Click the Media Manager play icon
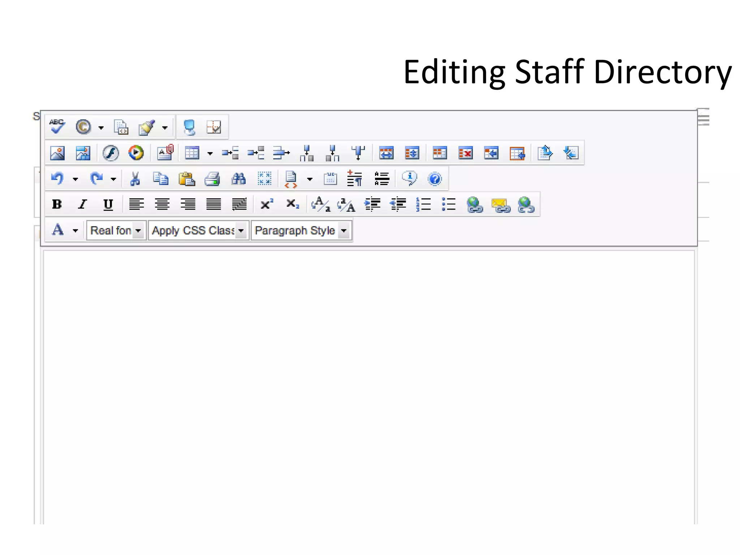Image resolution: width=740 pixels, height=555 pixels. pos(136,153)
